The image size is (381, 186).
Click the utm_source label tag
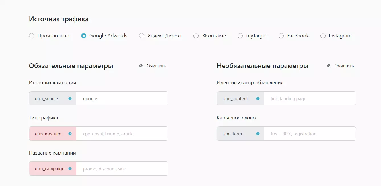(x=53, y=98)
